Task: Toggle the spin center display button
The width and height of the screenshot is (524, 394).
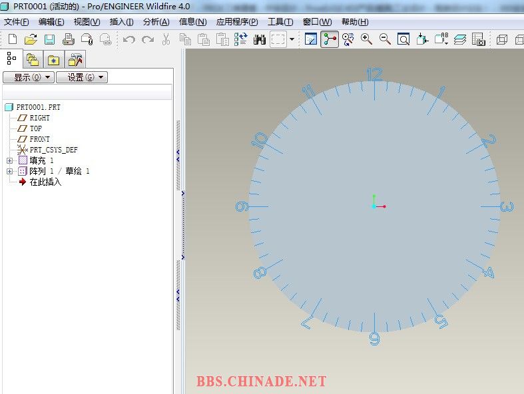Action: point(329,39)
